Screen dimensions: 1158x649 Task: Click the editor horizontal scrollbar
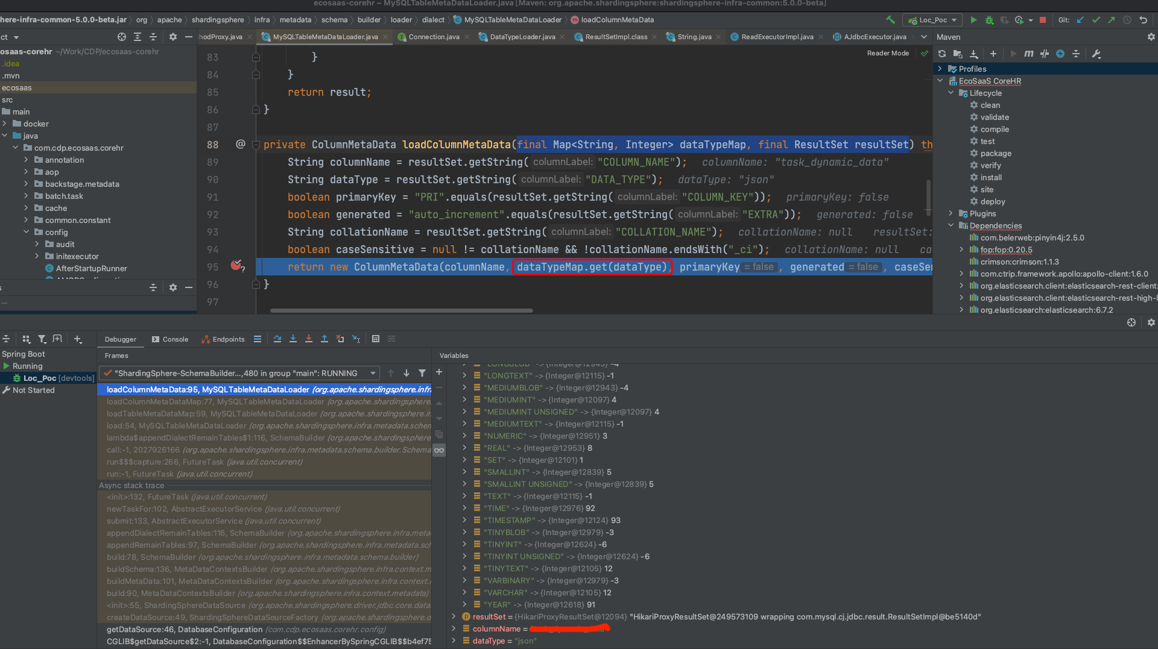pos(401,311)
